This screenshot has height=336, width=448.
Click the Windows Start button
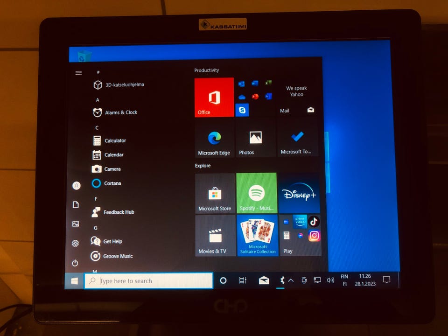click(74, 281)
